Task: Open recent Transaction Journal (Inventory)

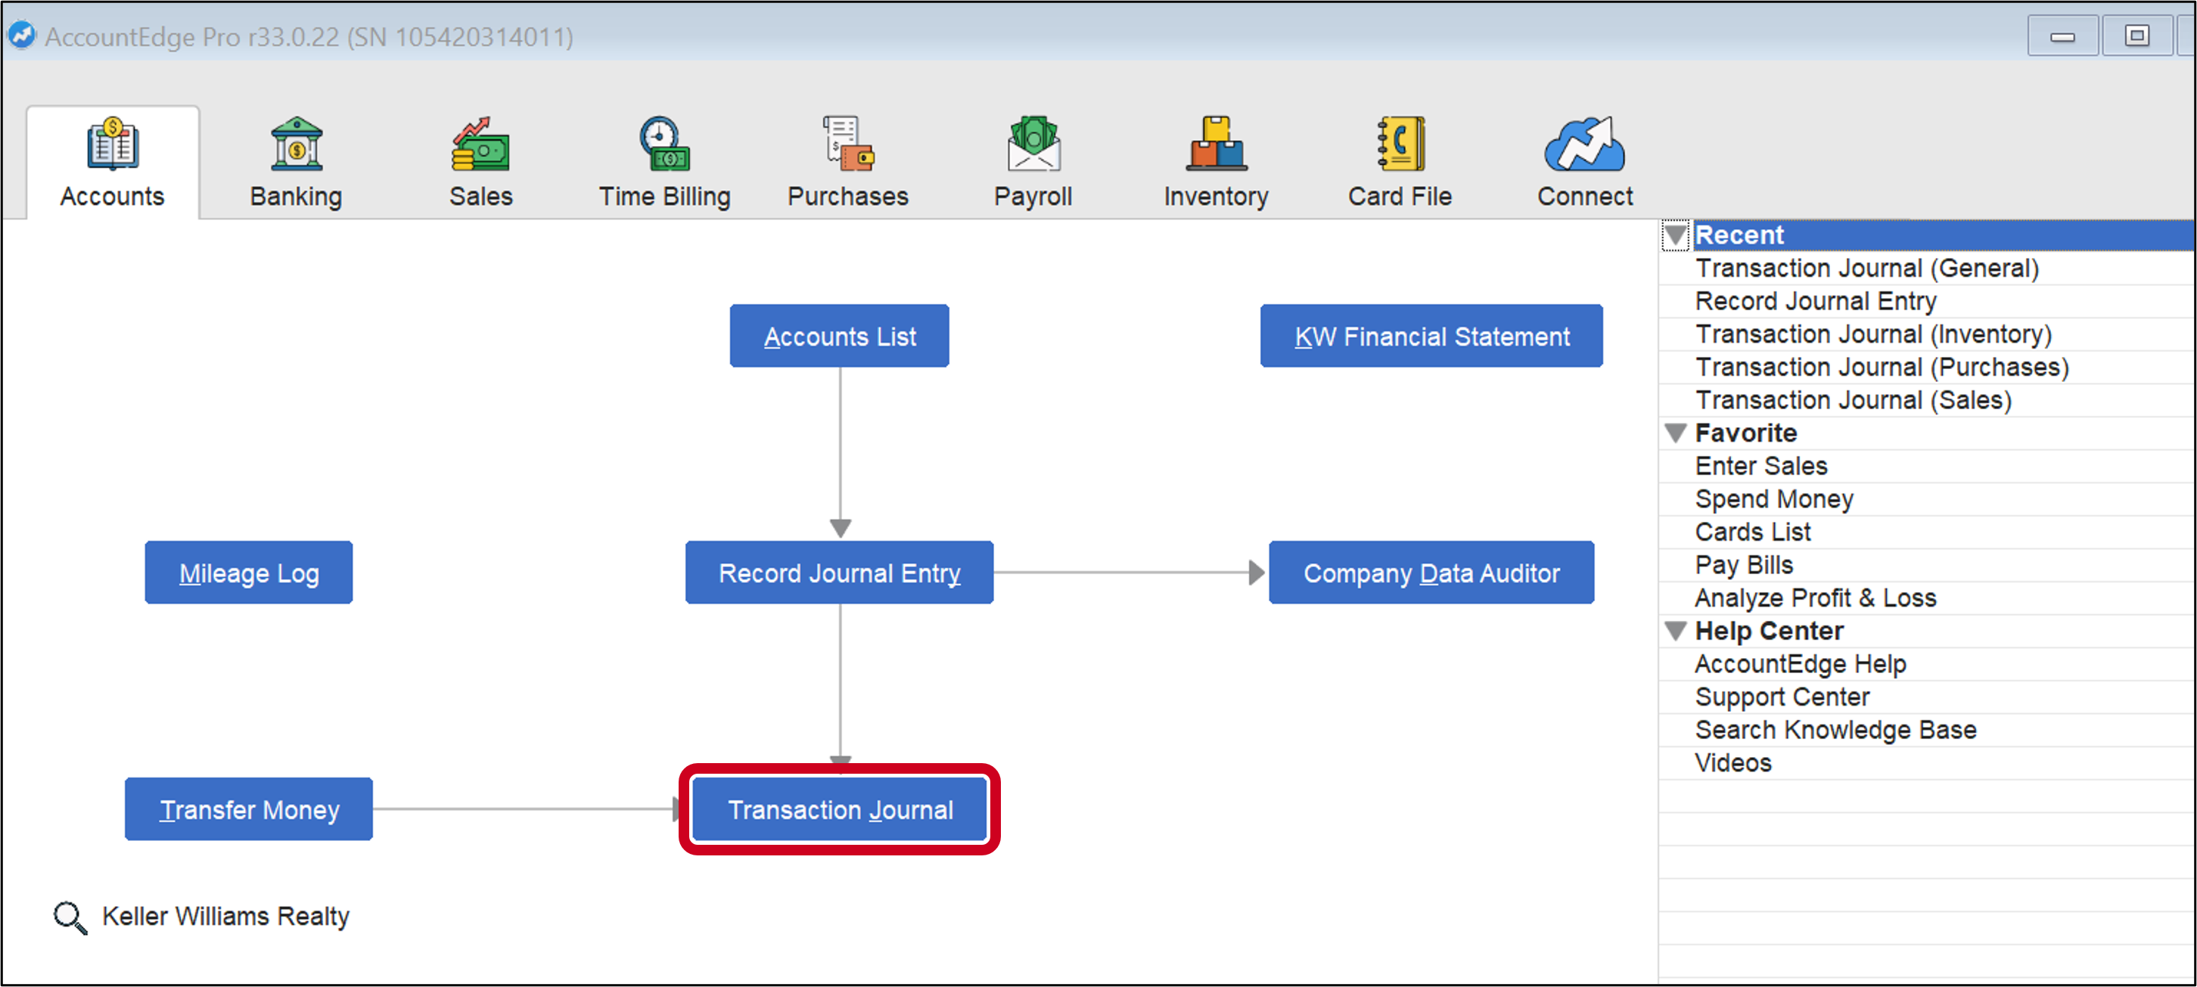Action: point(1873,334)
